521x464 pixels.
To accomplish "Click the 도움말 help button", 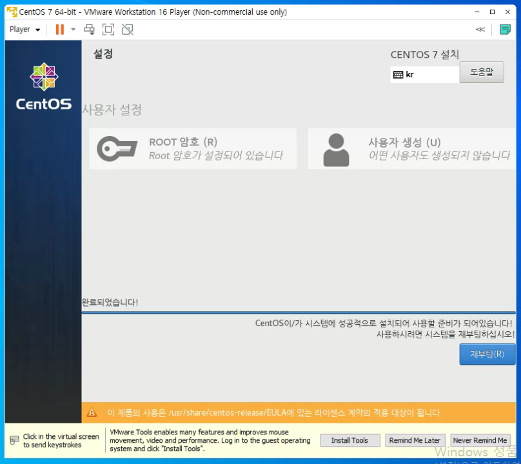I will point(482,72).
